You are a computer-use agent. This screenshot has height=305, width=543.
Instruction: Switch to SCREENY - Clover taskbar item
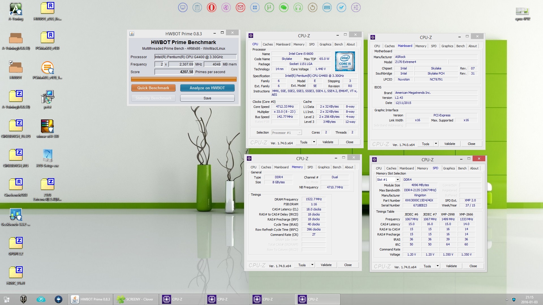pos(136,299)
